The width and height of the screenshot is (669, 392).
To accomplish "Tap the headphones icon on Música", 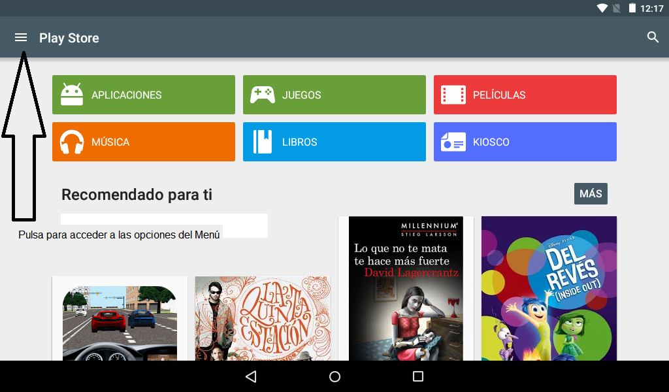I will point(72,142).
